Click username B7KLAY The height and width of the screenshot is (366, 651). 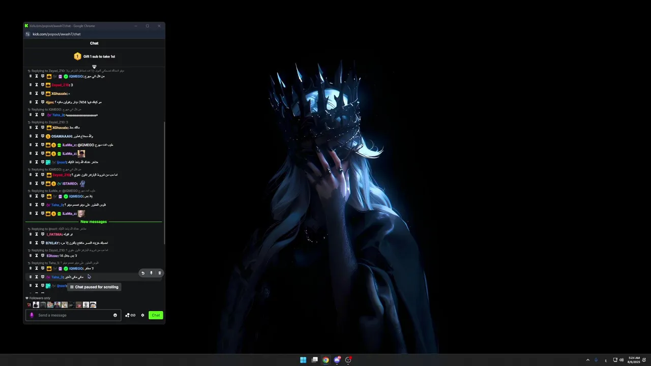tap(52, 243)
